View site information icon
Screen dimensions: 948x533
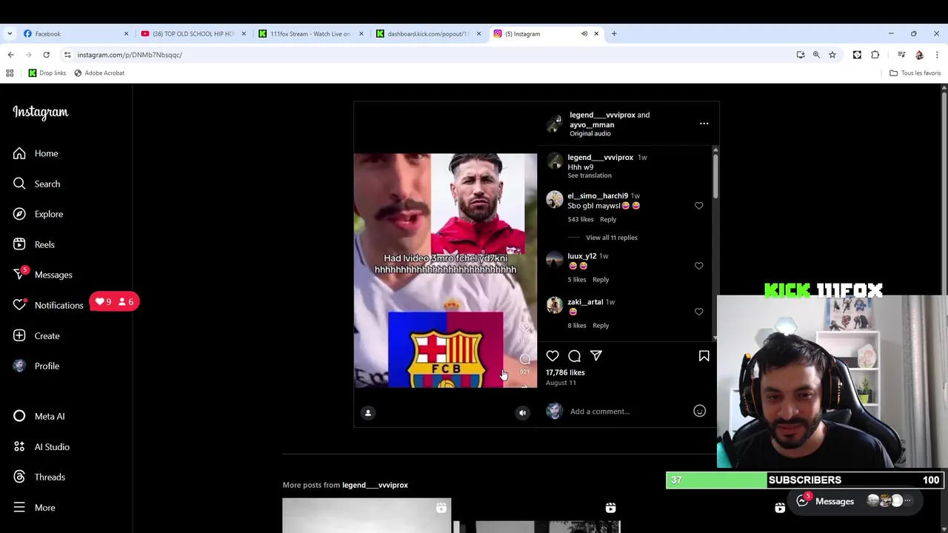pos(67,55)
